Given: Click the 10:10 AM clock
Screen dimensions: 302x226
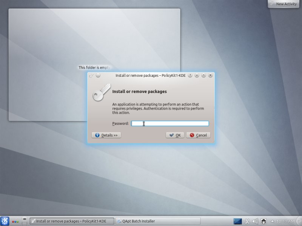Looking at the screenshot, I should 285,221.
